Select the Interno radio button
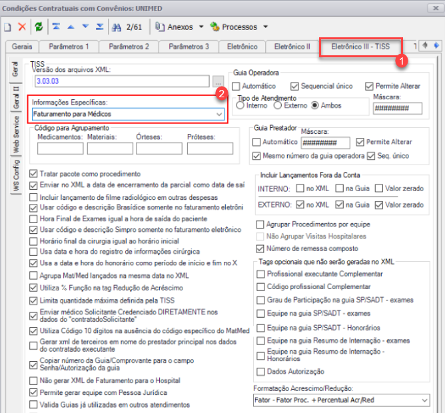Screen dimensions: 445x413 click(240, 106)
